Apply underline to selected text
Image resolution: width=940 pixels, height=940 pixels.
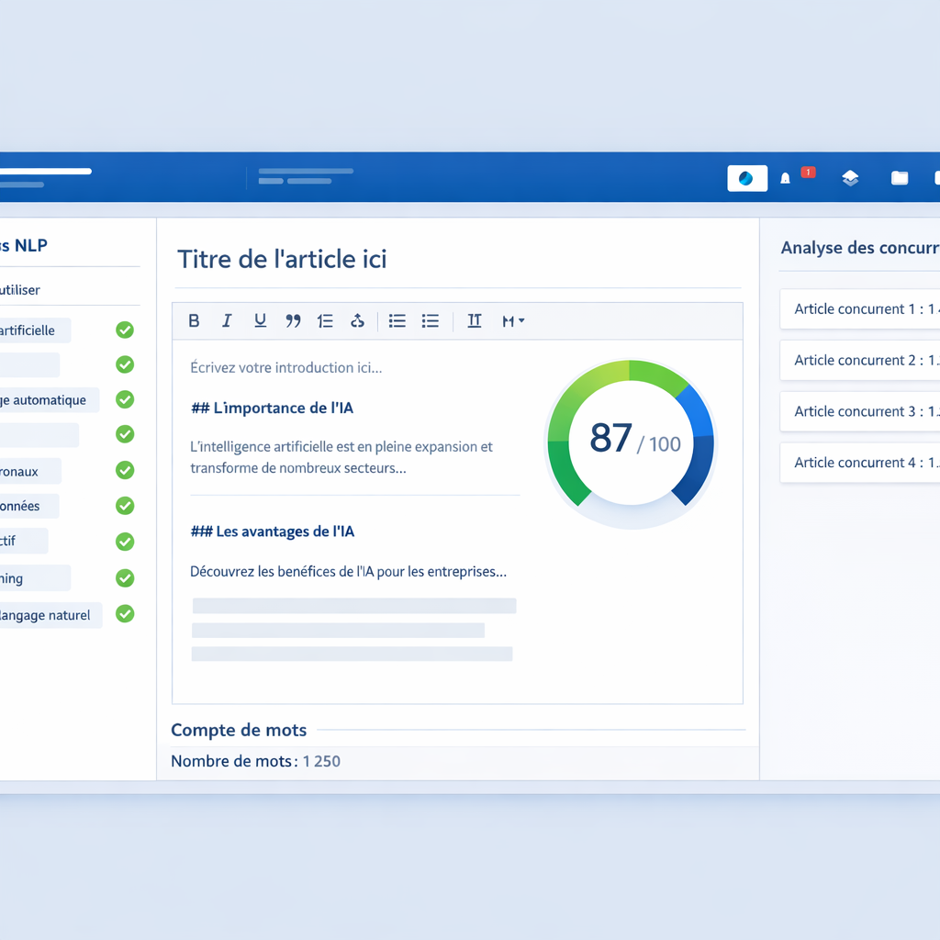pos(260,320)
